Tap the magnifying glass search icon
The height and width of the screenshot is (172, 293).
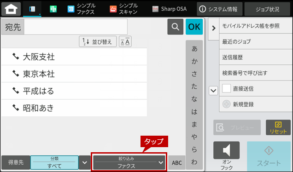175,27
